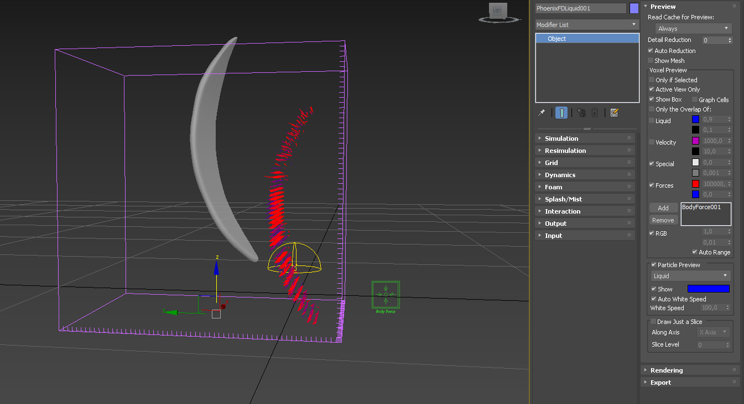The width and height of the screenshot is (744, 404).
Task: Expand the Splash/Mist rollout
Action: pyautogui.click(x=585, y=199)
